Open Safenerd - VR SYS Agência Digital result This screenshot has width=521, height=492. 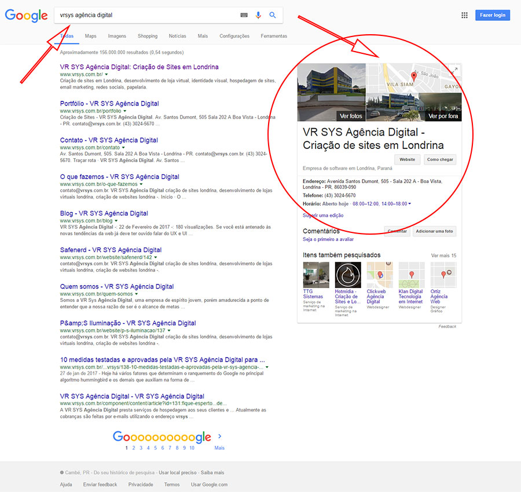[111, 250]
